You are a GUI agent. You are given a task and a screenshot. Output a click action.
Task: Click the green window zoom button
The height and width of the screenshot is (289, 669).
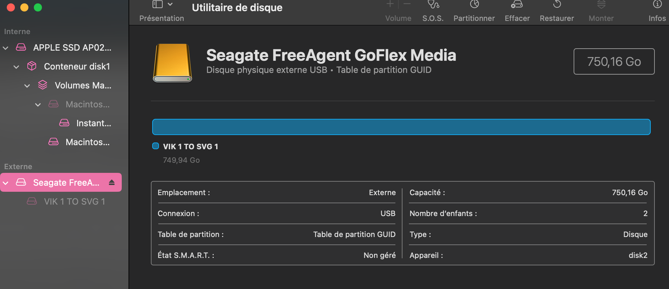38,7
